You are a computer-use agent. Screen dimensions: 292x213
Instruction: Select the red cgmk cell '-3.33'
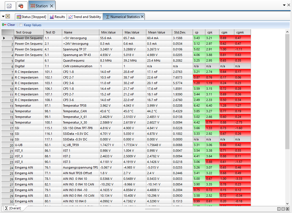[x=242, y=179]
